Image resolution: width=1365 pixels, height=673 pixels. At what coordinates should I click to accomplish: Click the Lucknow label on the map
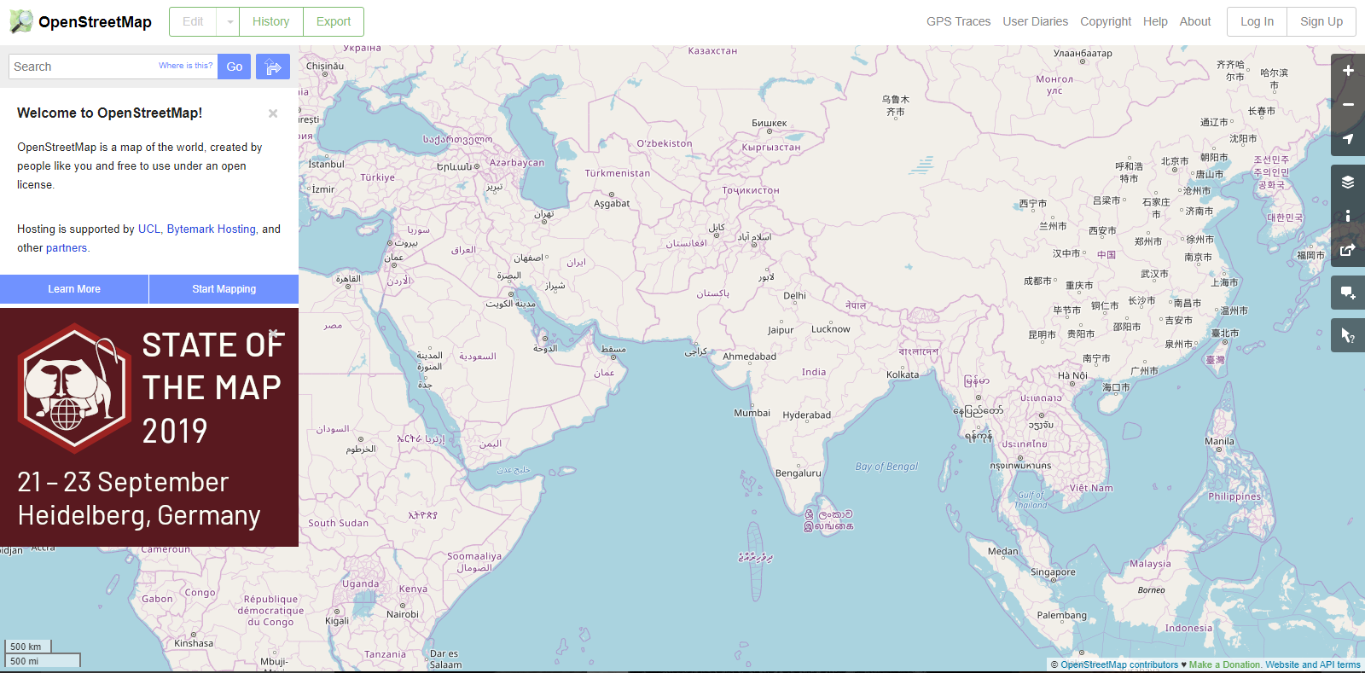point(831,329)
